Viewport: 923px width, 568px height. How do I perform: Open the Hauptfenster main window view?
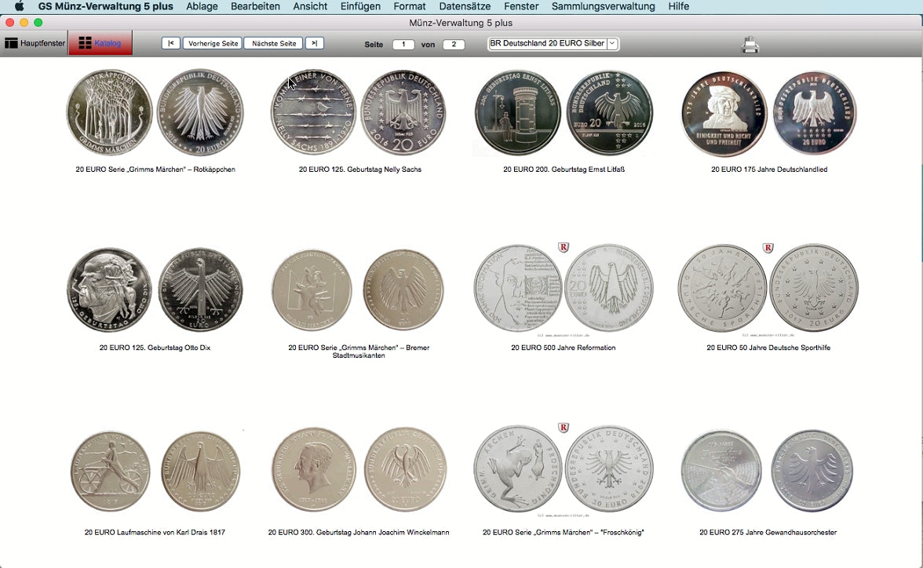35,43
